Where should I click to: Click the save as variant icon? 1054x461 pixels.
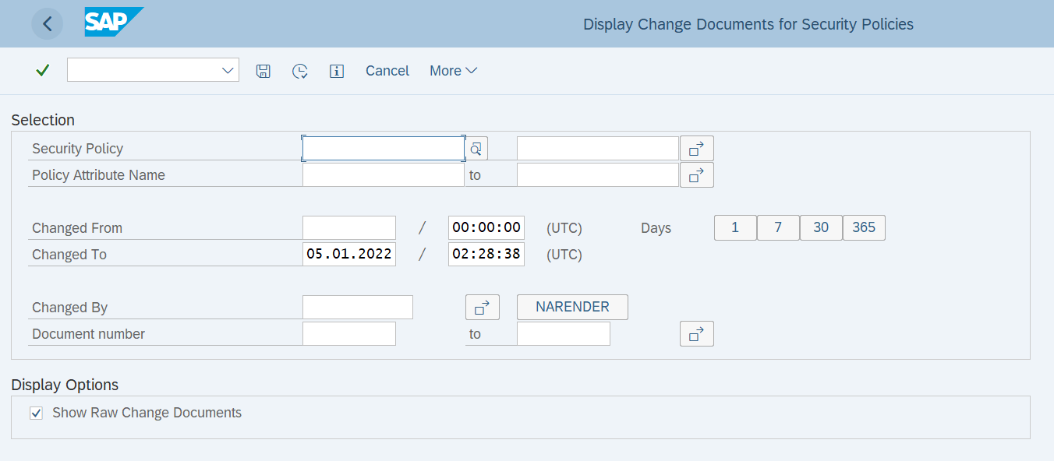coord(263,71)
